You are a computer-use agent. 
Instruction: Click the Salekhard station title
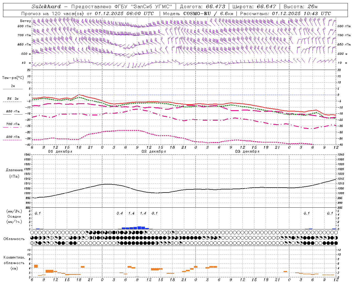click(46, 7)
